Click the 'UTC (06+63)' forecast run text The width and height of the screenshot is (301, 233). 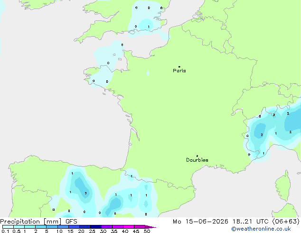278,222
